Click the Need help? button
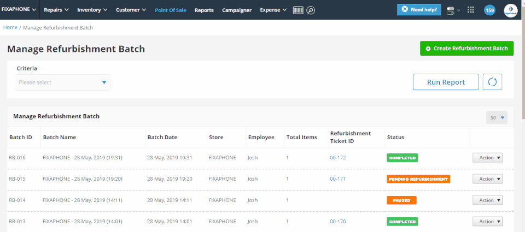This screenshot has width=525, height=232. tap(419, 9)
